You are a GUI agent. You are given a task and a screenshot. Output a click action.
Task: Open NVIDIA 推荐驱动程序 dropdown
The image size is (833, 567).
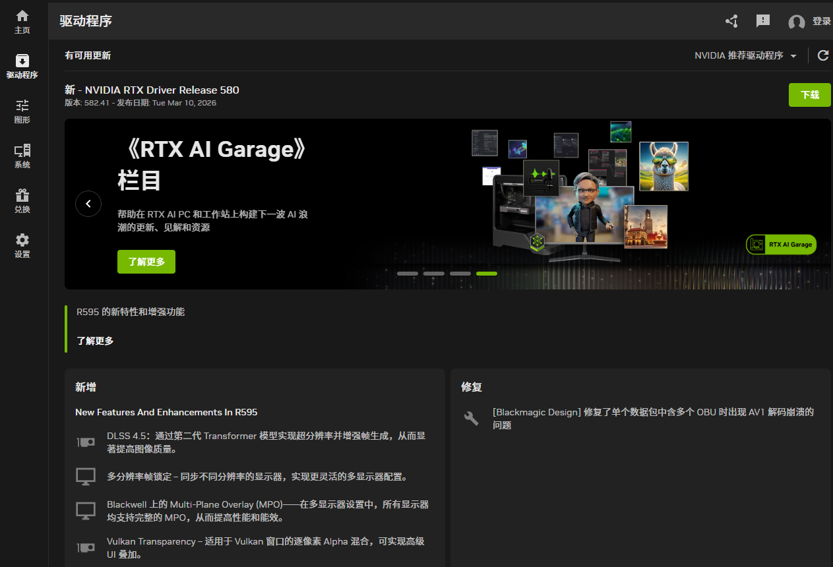(x=746, y=55)
